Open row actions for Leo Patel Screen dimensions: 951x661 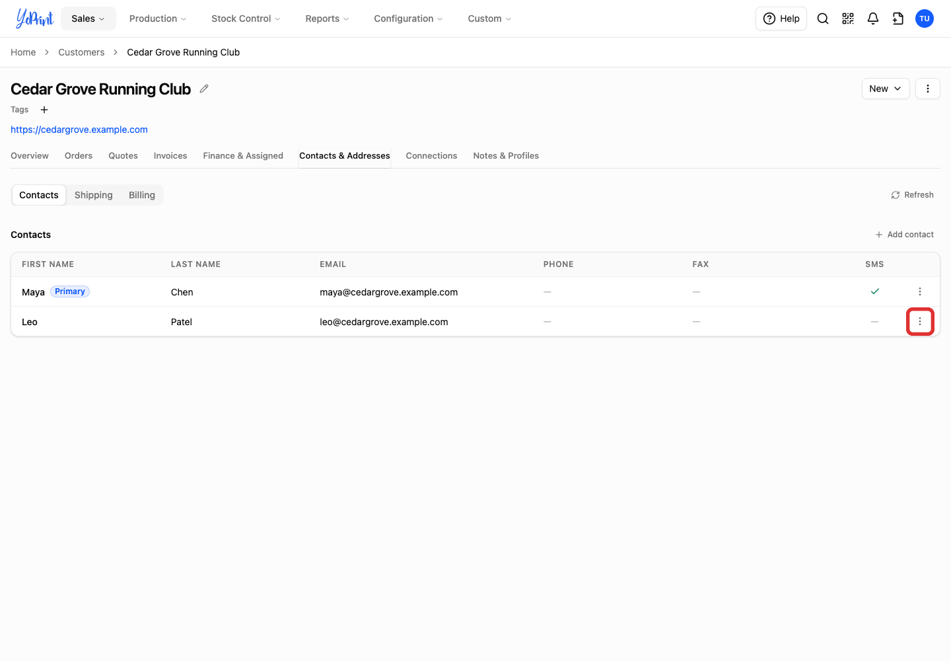click(920, 321)
